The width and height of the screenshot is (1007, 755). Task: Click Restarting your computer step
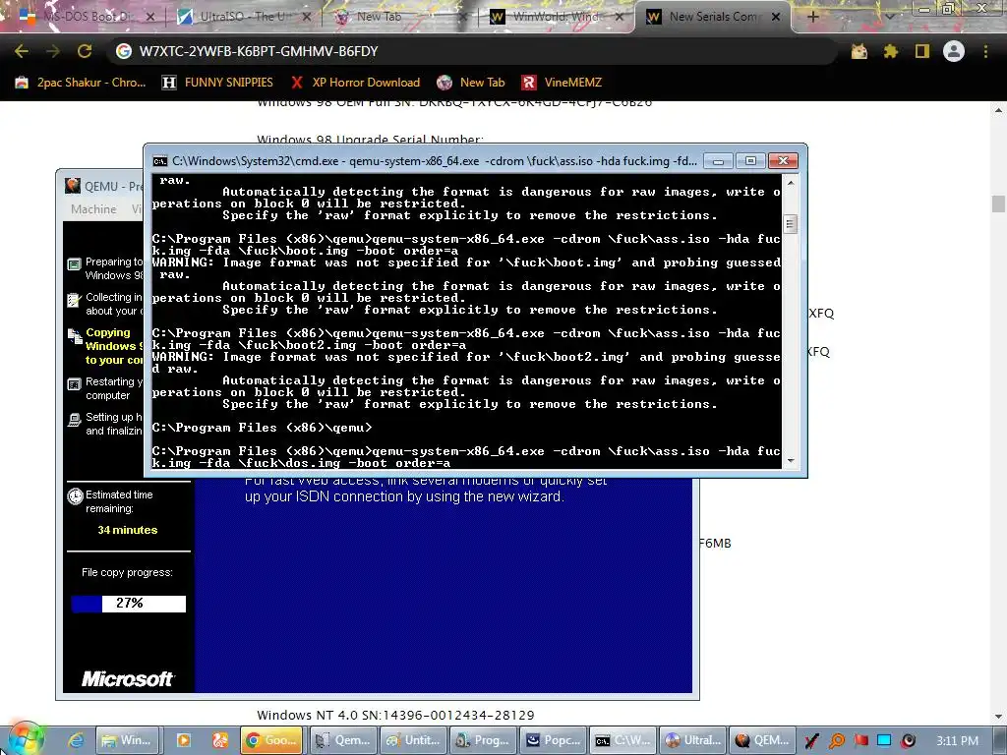pos(106,388)
